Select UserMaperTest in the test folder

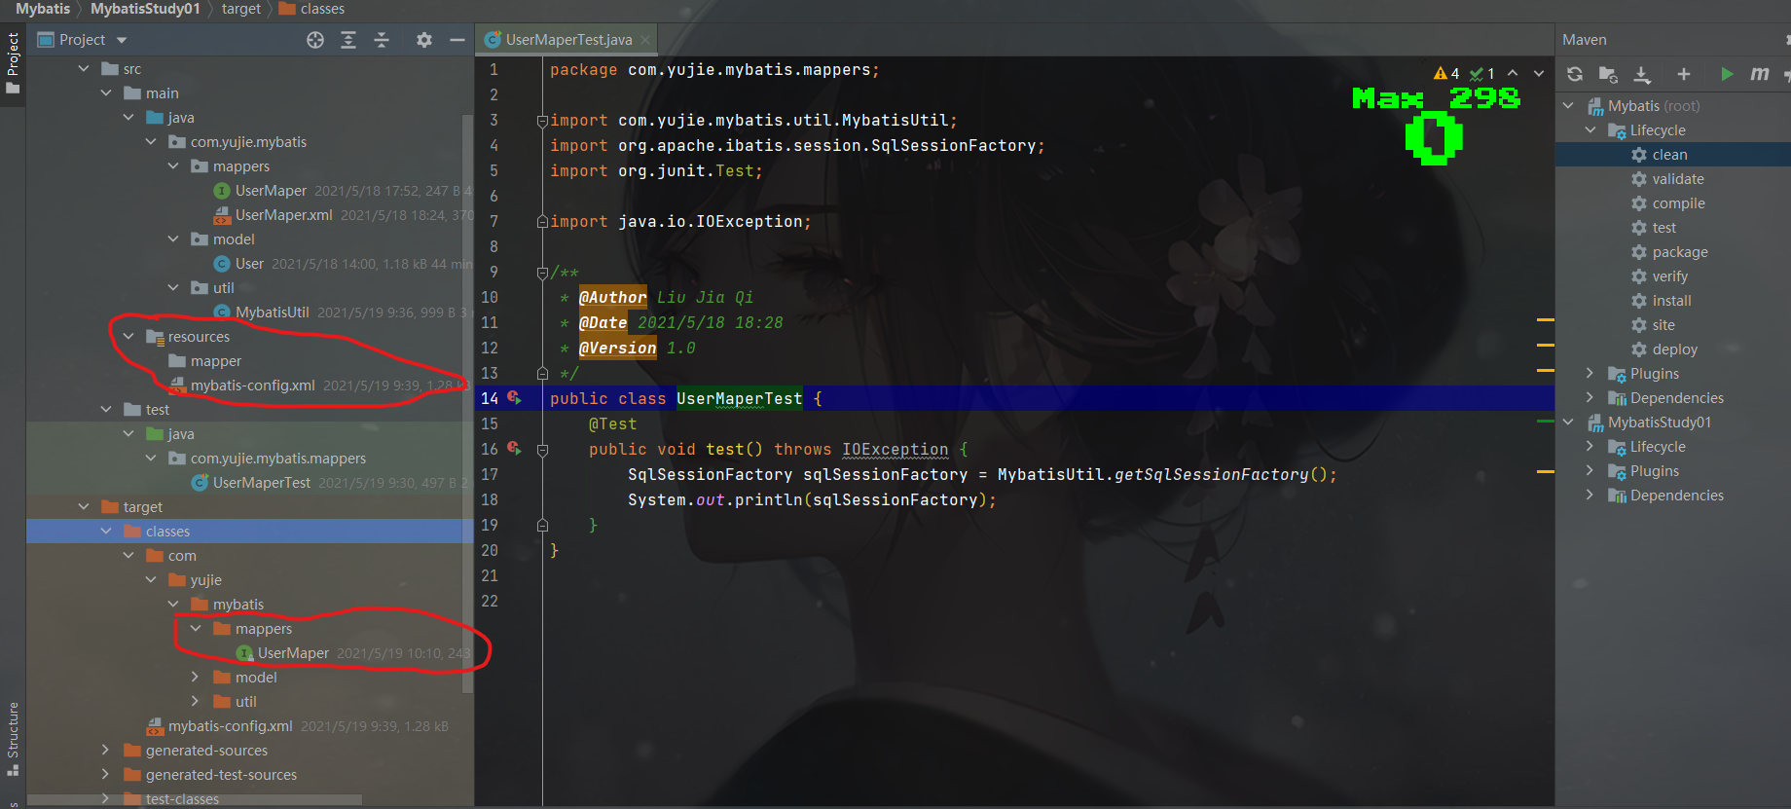[x=262, y=483]
